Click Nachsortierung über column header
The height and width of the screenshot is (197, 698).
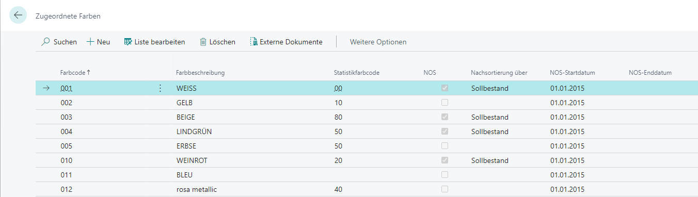pos(499,73)
